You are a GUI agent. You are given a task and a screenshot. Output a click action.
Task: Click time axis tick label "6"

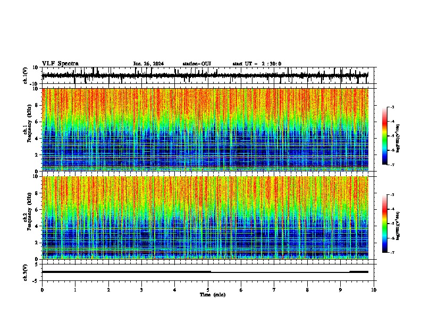click(241, 290)
